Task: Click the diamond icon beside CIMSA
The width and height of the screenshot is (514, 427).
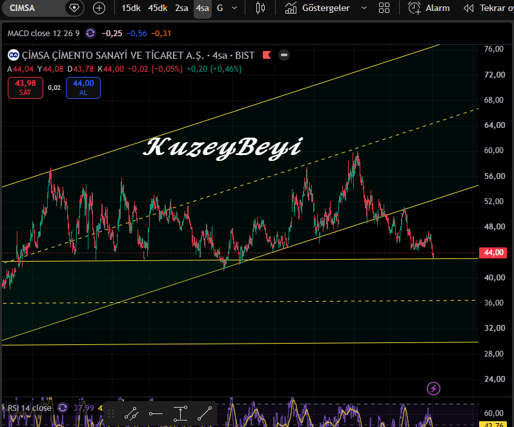Action: [74, 8]
